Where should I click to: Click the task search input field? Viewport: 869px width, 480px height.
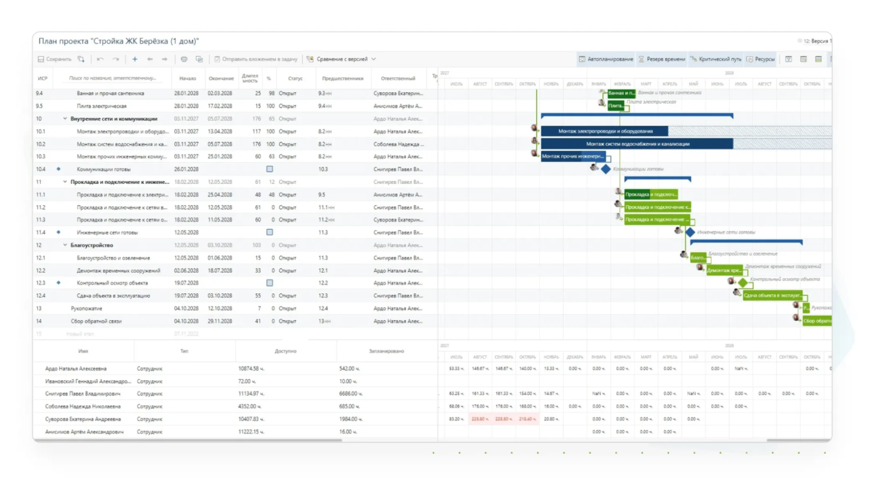(x=112, y=78)
